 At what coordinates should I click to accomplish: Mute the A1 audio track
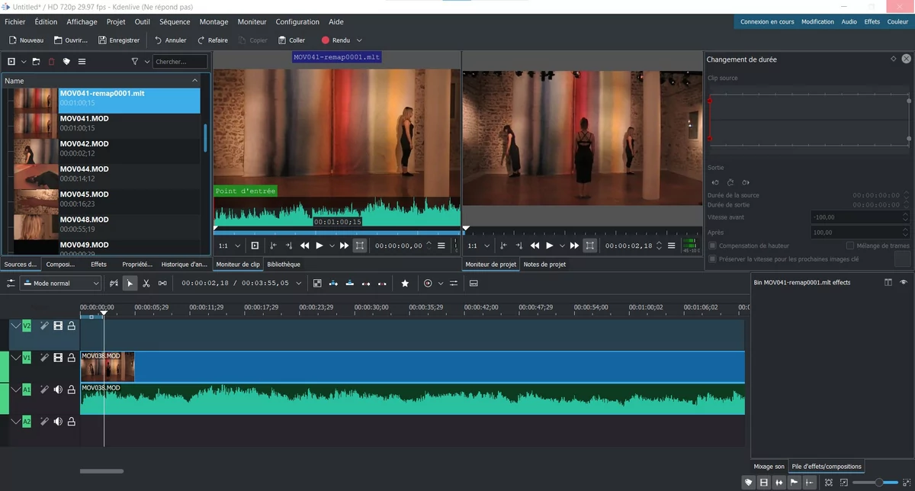(58, 390)
